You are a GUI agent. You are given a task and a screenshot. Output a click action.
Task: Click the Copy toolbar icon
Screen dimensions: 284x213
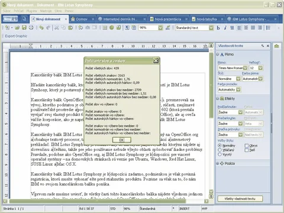point(63,28)
